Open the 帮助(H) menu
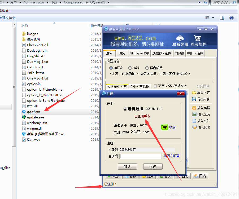239x199 pixels. point(5,11)
